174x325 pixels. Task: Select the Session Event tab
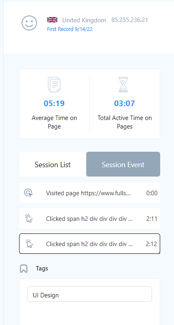click(123, 164)
